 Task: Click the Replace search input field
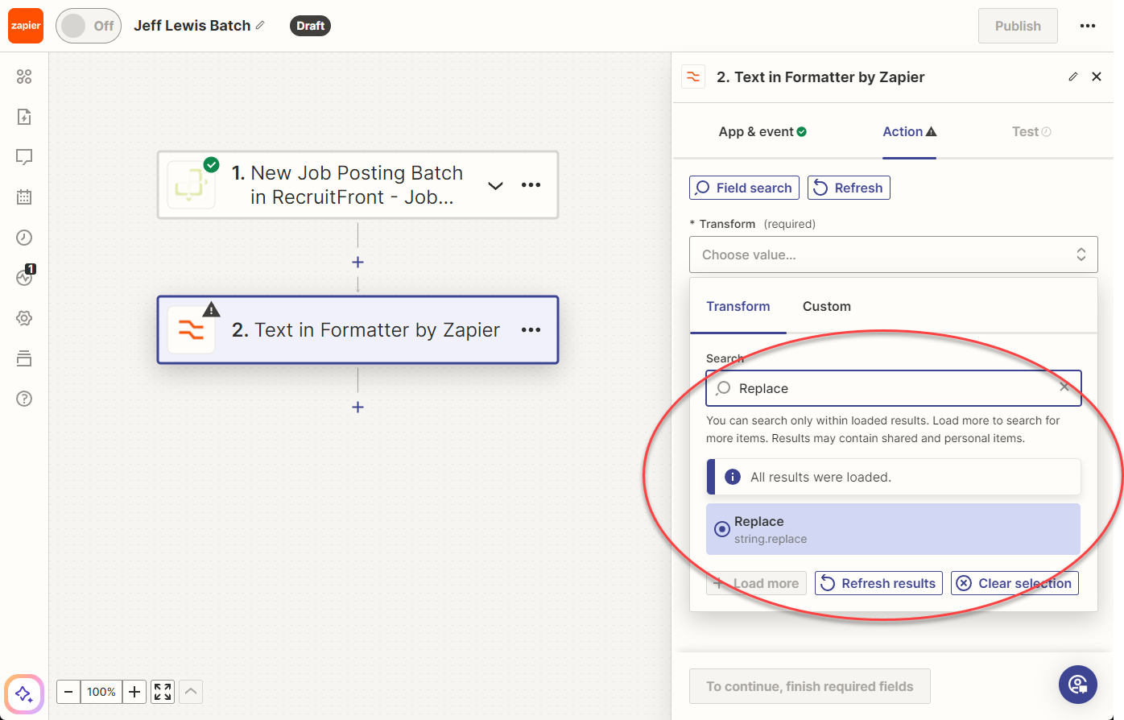[894, 388]
